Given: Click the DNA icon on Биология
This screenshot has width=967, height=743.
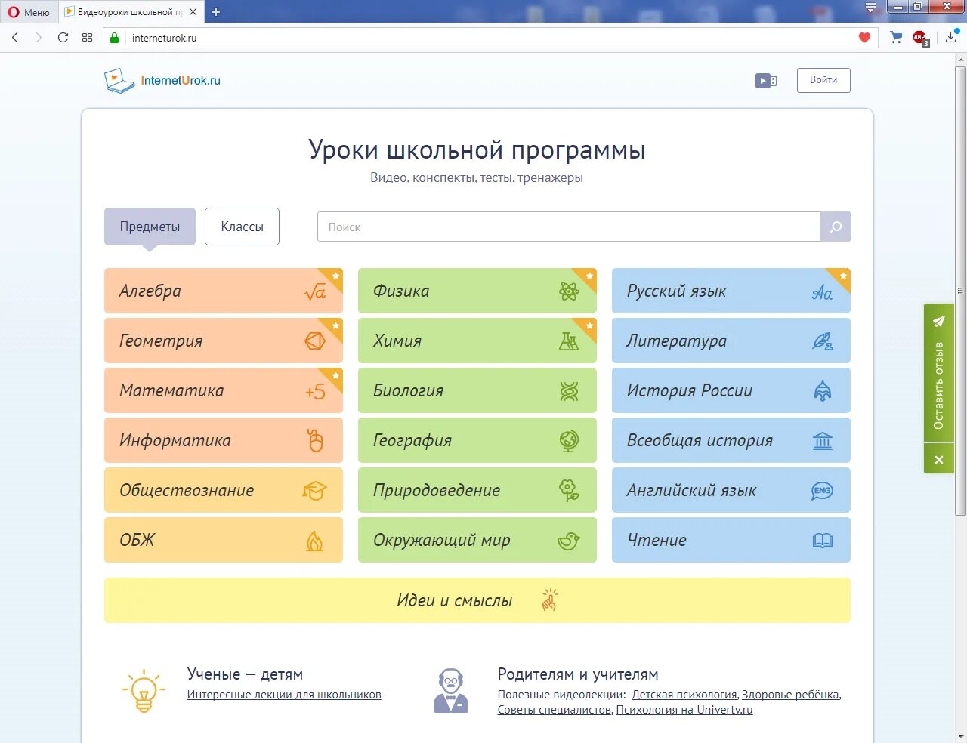Looking at the screenshot, I should click(569, 391).
